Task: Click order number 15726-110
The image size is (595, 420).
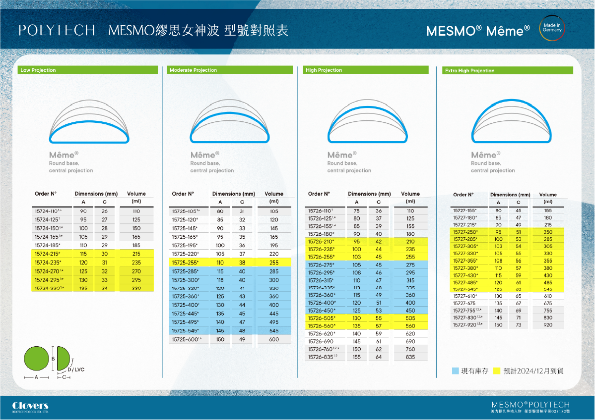Action: [x=320, y=211]
